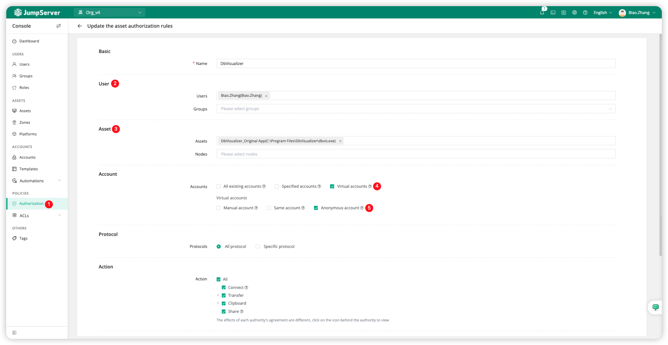Click help icon beside Specified accounts

pos(319,186)
